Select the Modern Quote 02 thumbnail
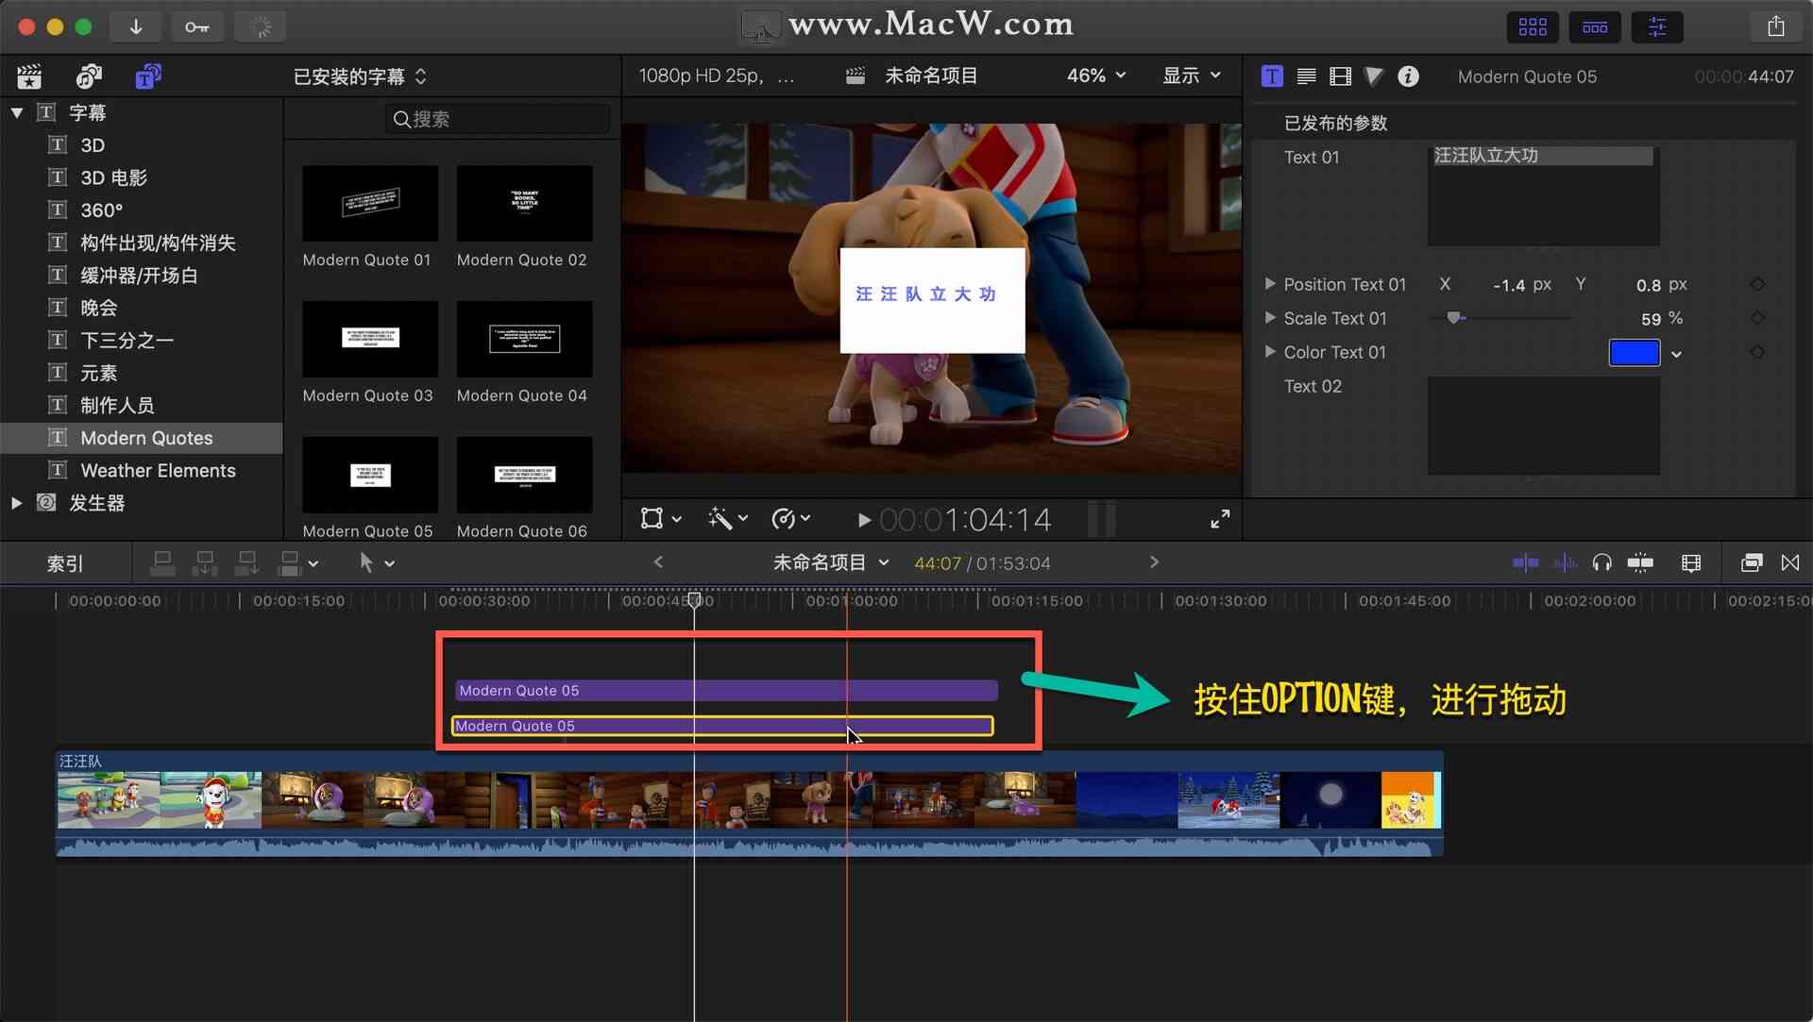 click(524, 203)
